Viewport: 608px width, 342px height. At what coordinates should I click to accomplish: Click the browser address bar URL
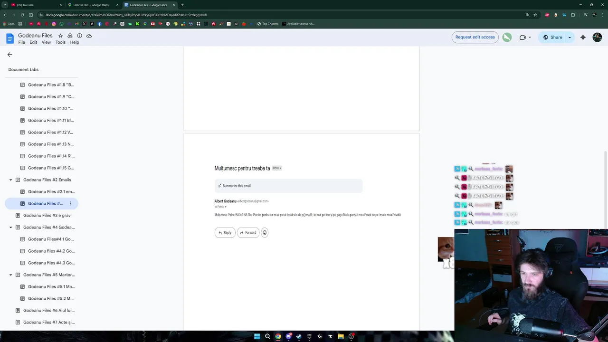pyautogui.click(x=126, y=15)
